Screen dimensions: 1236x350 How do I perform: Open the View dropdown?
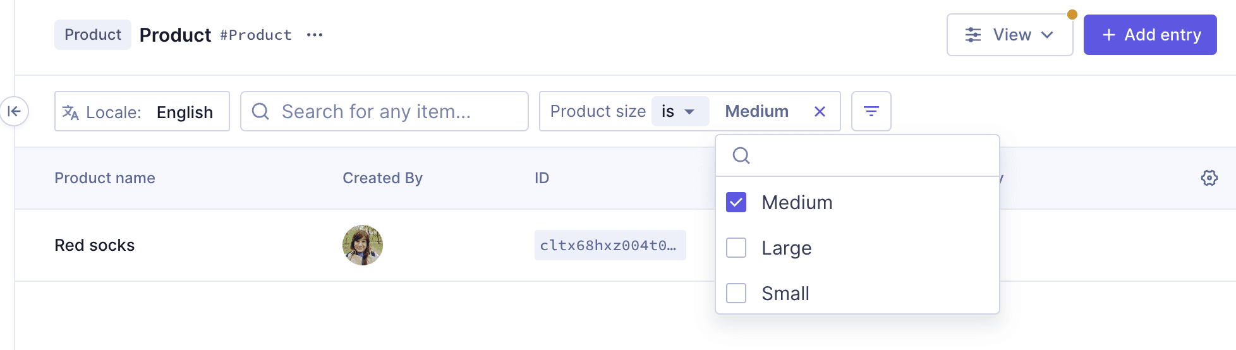coord(1009,35)
